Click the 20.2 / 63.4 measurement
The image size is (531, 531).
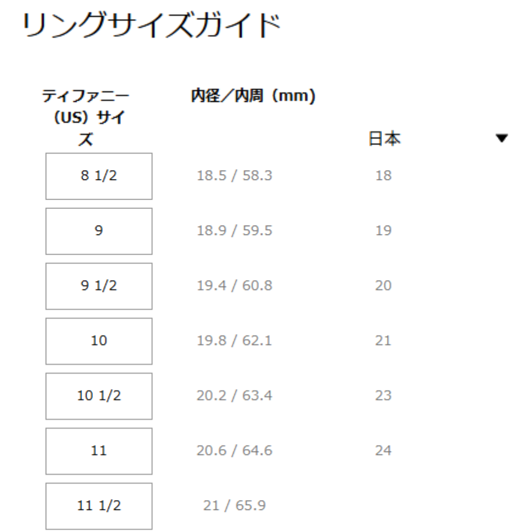[235, 396]
